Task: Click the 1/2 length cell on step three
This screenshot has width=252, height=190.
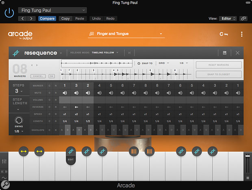Action: (x=88, y=121)
